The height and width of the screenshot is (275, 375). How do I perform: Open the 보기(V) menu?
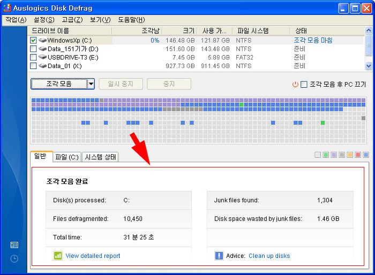pyautogui.click(x=100, y=20)
